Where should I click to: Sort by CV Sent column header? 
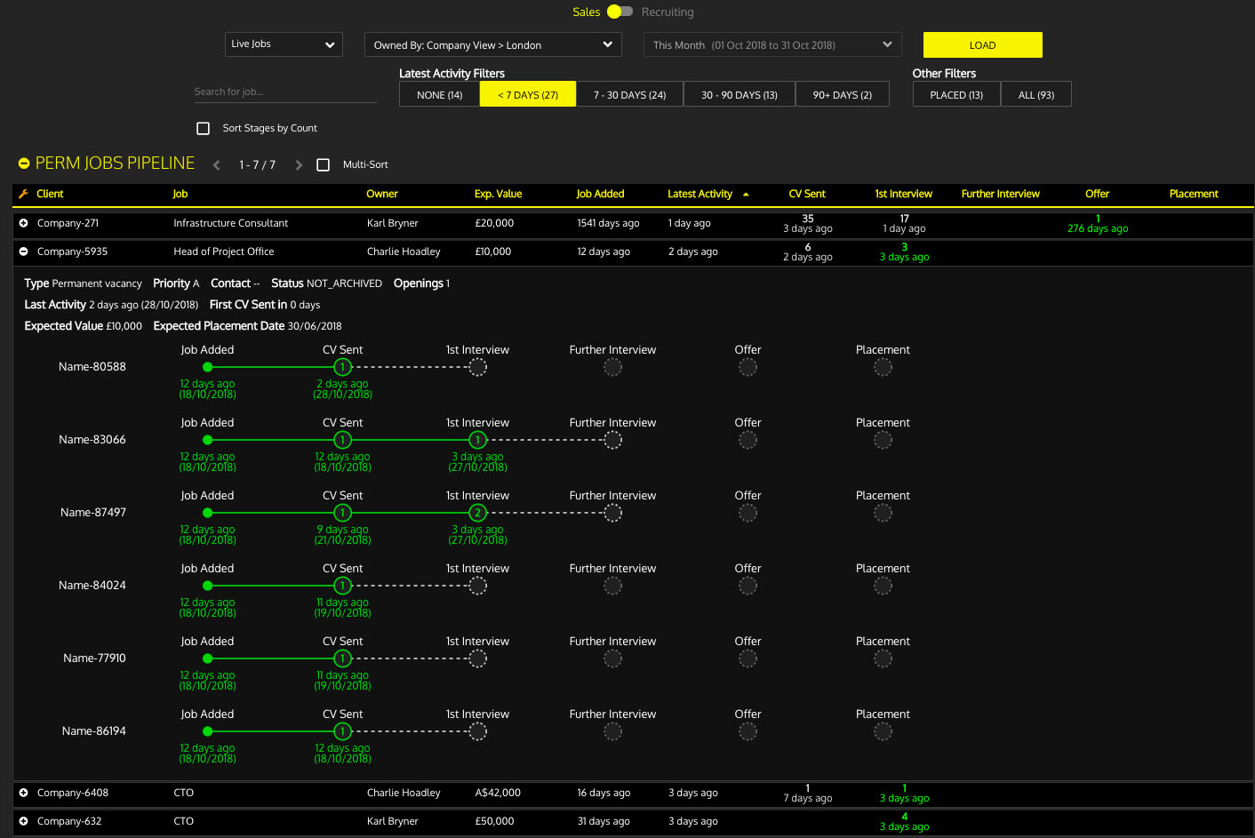coord(807,194)
